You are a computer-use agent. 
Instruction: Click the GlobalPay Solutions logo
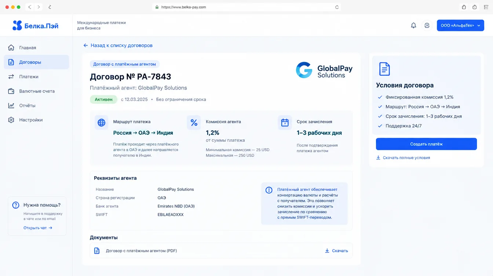pos(324,70)
